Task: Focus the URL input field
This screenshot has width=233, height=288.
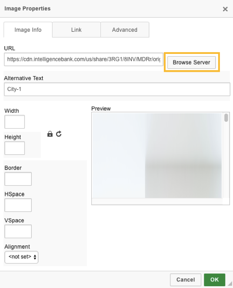Action: (x=83, y=59)
